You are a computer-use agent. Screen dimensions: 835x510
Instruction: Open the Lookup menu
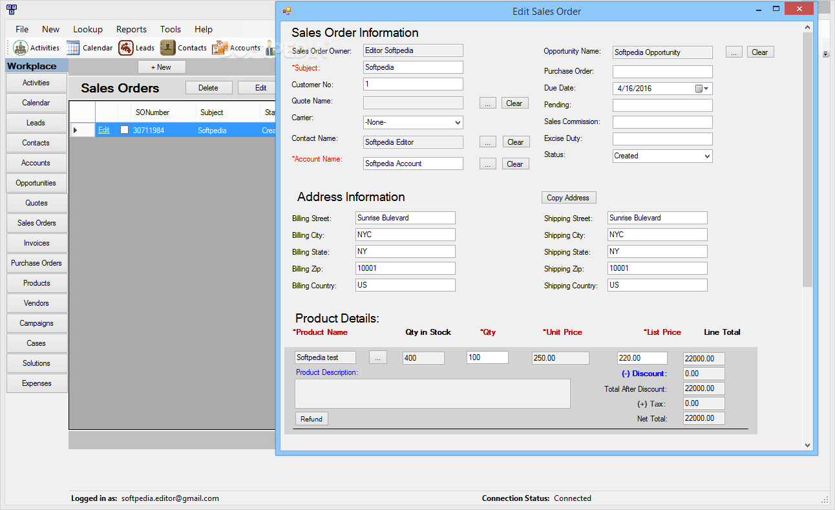(88, 29)
